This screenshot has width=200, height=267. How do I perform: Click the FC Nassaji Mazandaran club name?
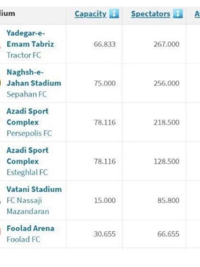[28, 206]
